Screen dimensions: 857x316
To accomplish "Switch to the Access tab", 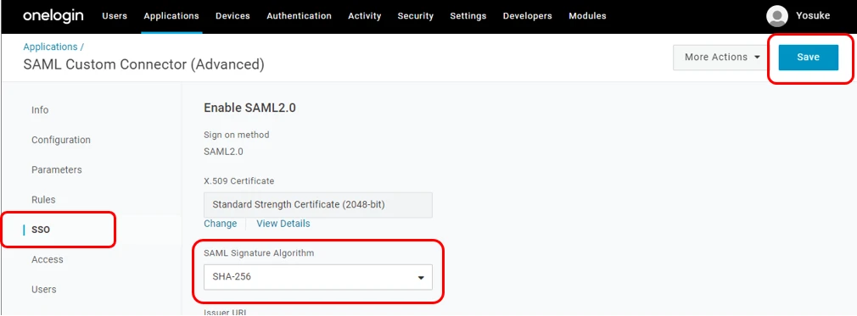I will pyautogui.click(x=47, y=260).
